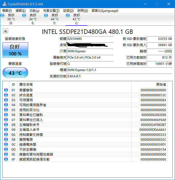The image size is (175, 180).
Task: Click status circle for attribute 0E 媒體和資料完整性錯誤
Action: (6, 154)
